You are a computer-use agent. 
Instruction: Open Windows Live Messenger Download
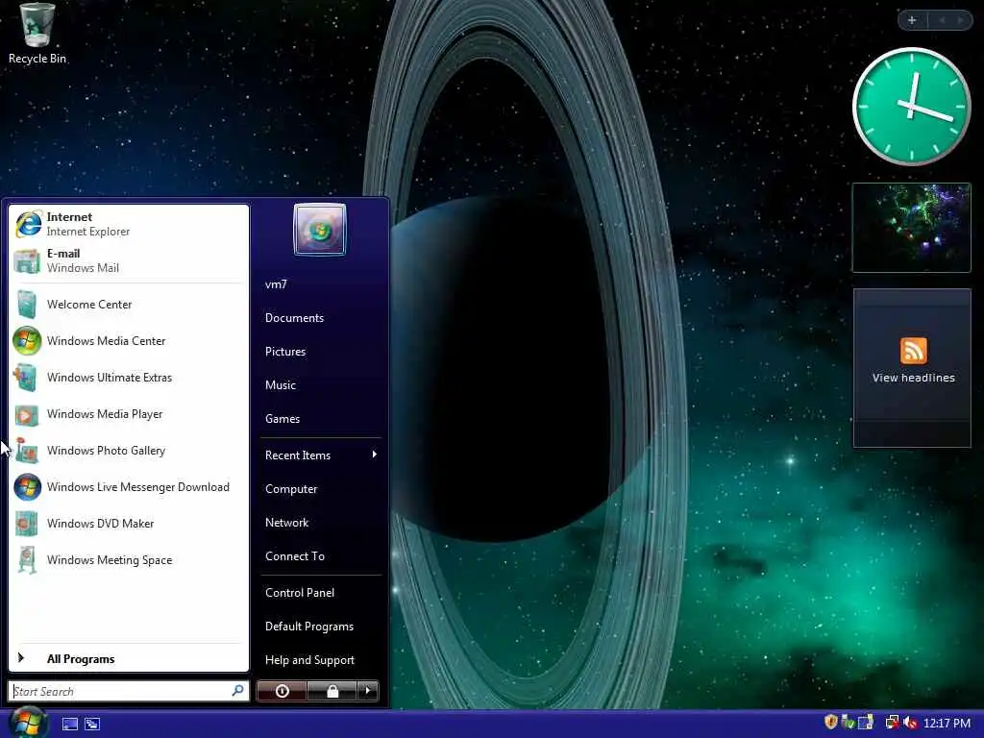[129, 487]
